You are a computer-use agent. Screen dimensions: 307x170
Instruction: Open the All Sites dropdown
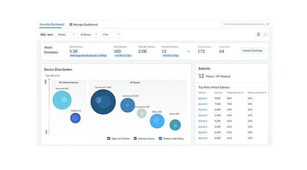[x=66, y=35]
